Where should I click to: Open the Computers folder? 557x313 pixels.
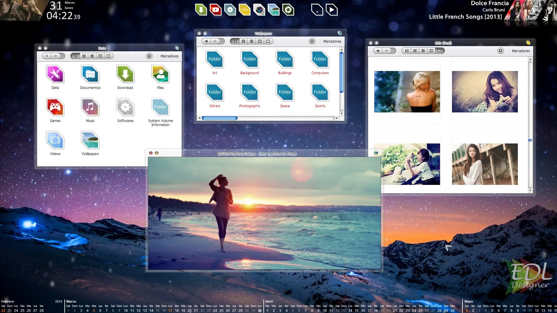point(320,59)
